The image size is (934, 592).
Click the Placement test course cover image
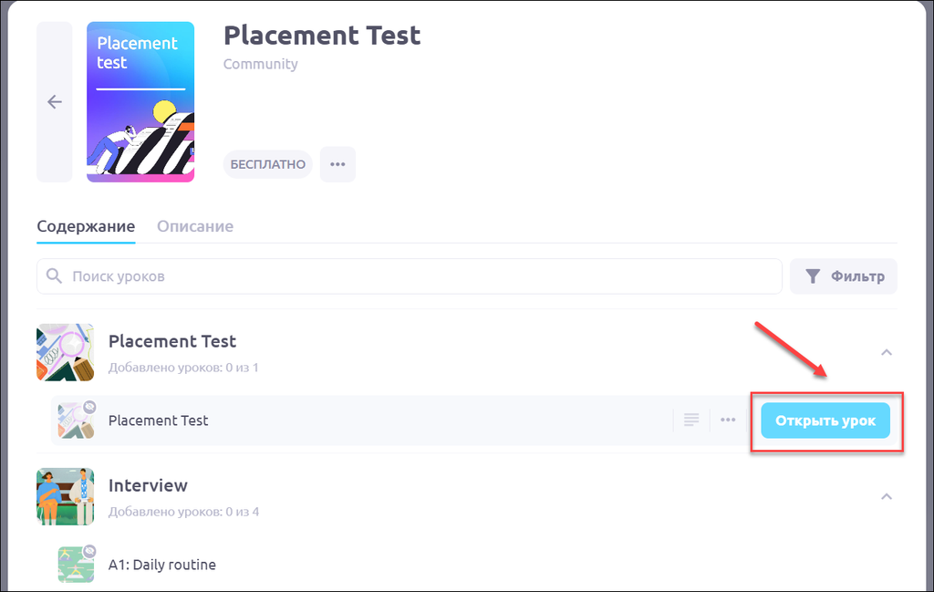(x=140, y=102)
